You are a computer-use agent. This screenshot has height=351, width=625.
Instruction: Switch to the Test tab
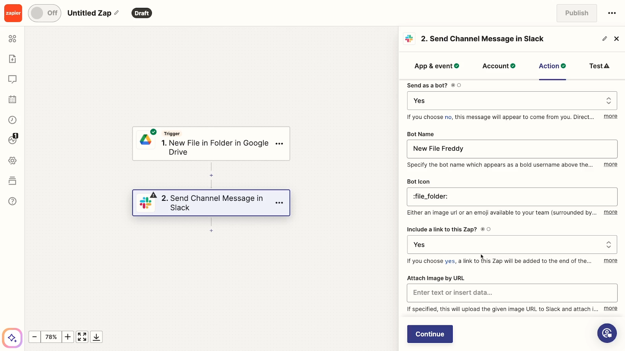pyautogui.click(x=599, y=66)
